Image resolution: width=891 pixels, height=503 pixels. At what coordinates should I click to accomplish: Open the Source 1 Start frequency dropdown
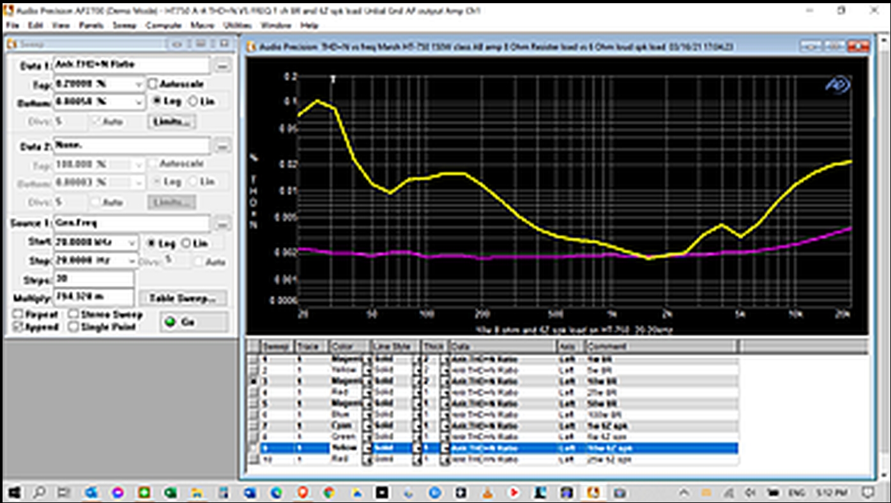(132, 243)
